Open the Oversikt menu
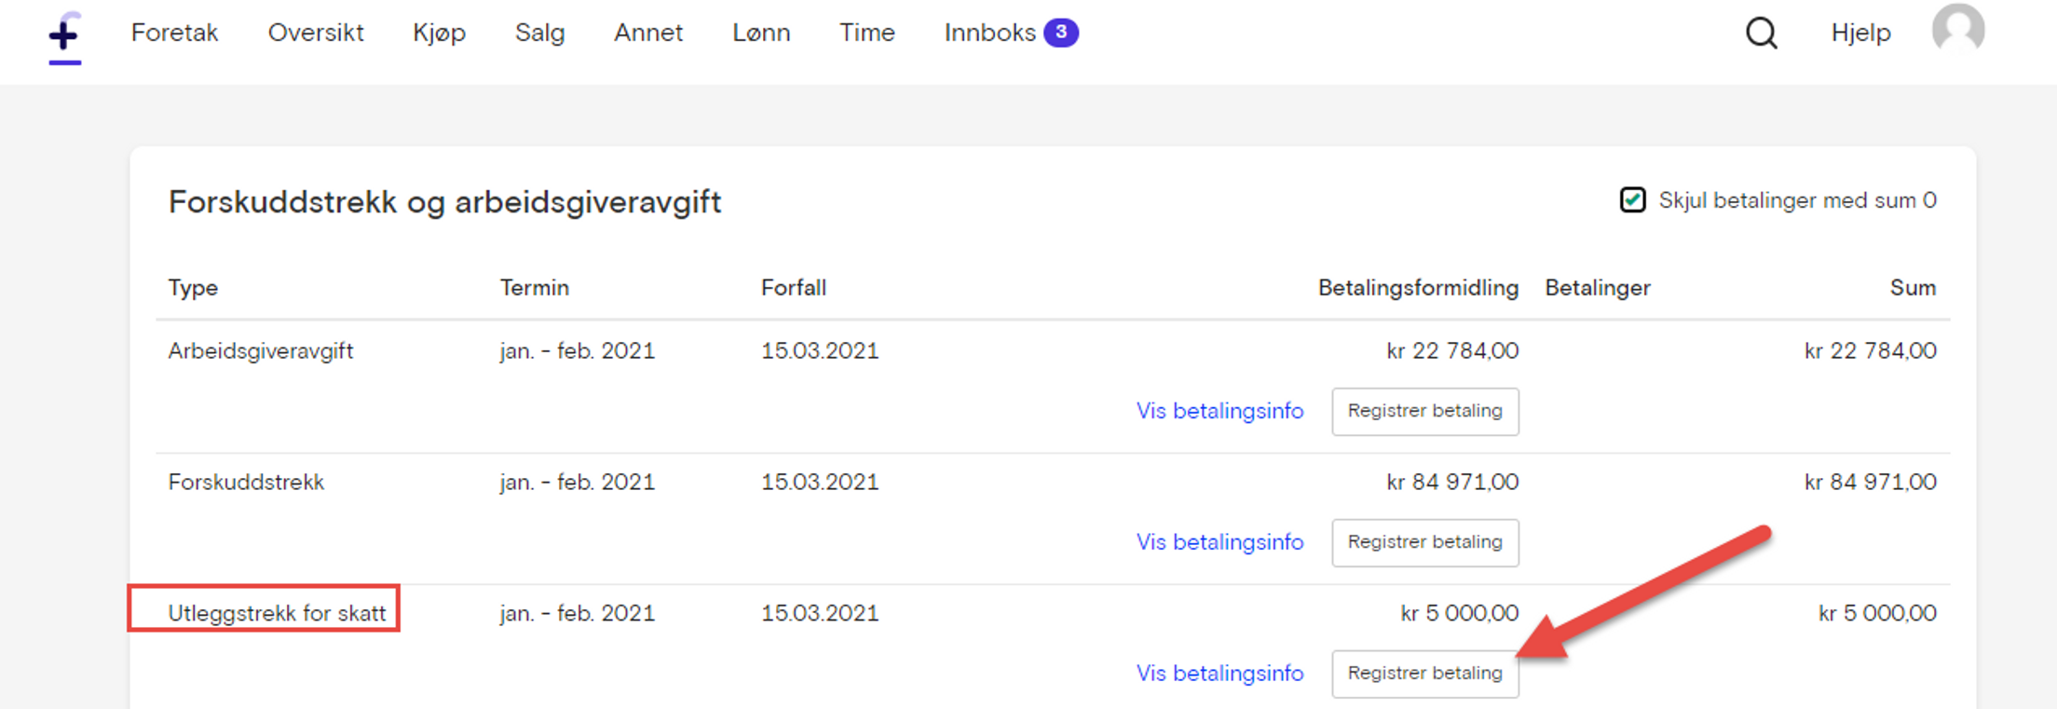 [316, 33]
